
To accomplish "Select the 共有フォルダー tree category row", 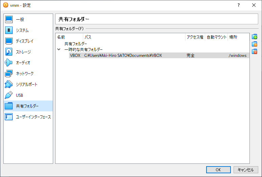I will (x=76, y=44).
